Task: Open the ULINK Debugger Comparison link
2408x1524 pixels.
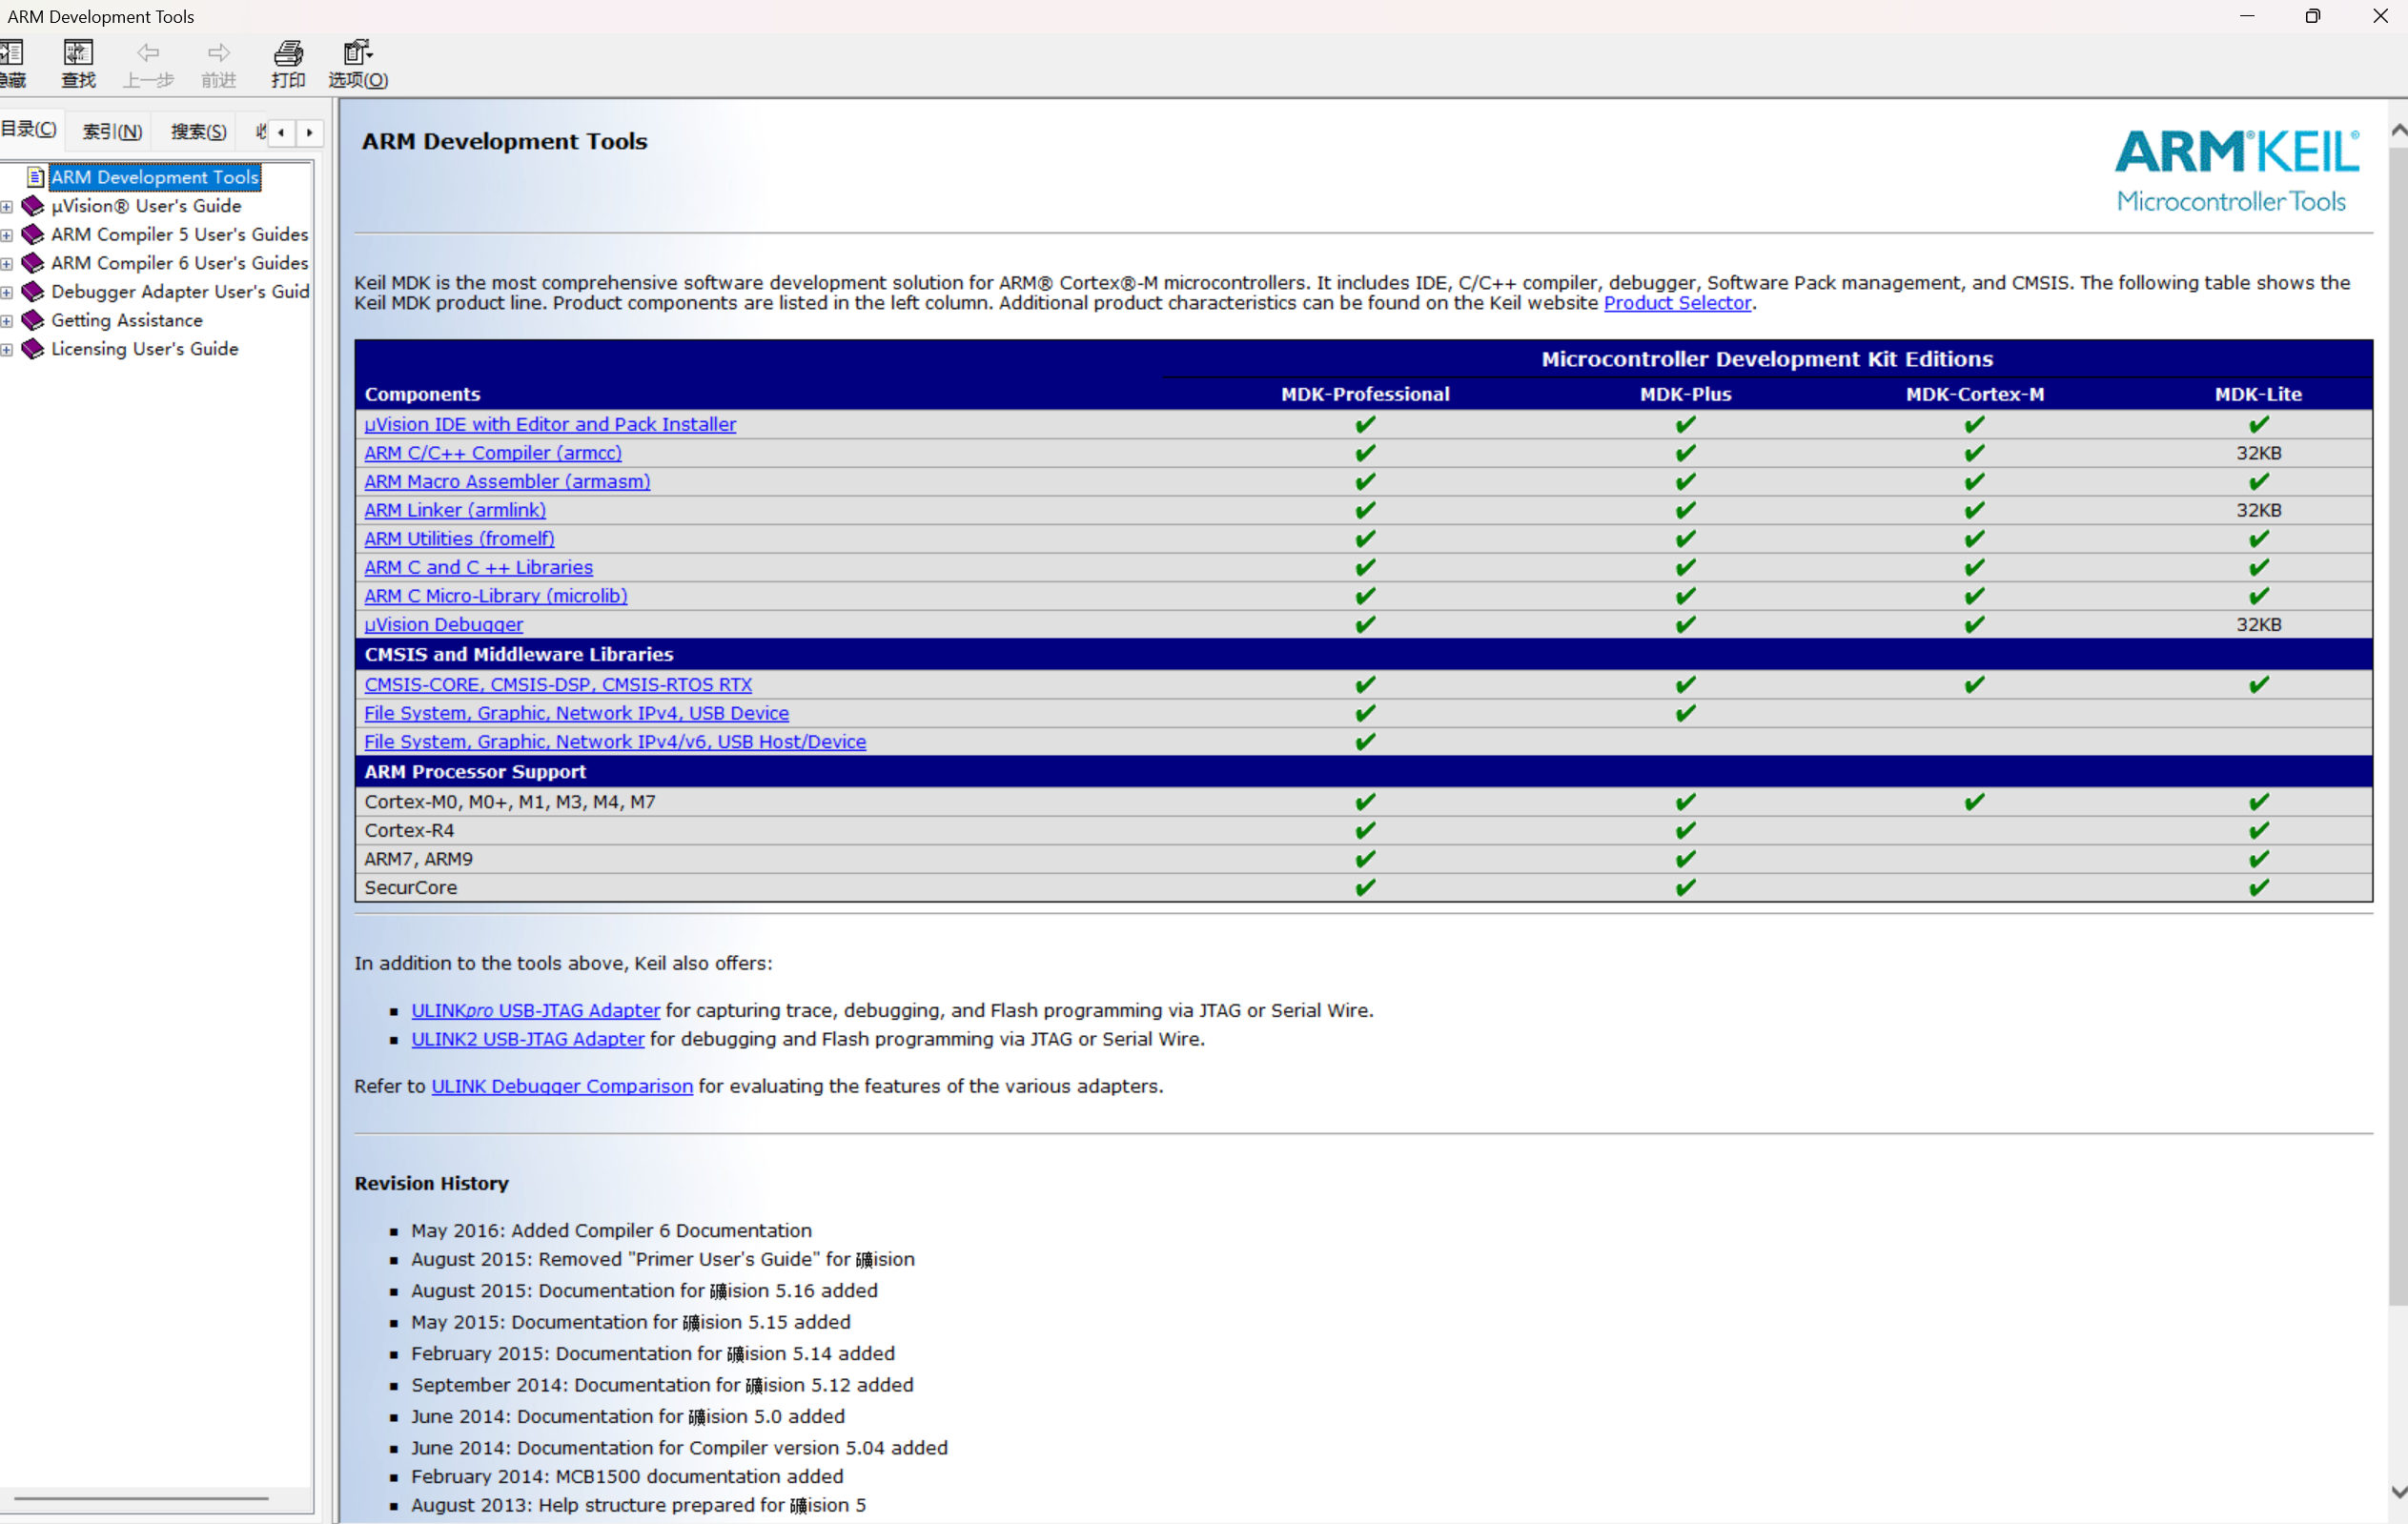Action: [x=562, y=1087]
